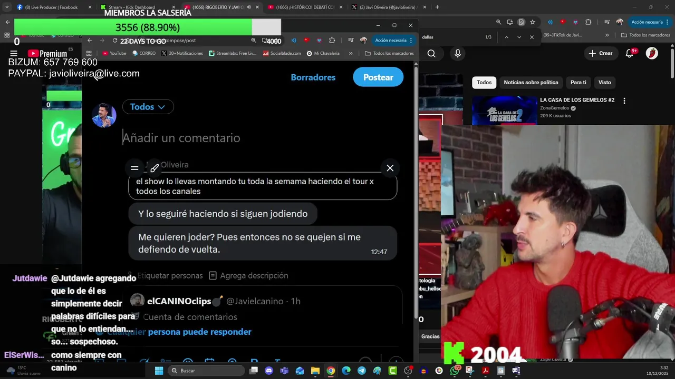Open TikTok de Javi bookmark in back window
The height and width of the screenshot is (379, 675).
(x=562, y=35)
